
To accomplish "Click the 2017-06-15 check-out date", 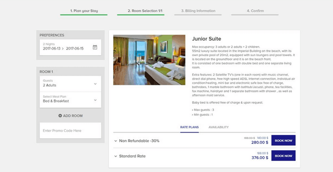I will pos(75,48).
